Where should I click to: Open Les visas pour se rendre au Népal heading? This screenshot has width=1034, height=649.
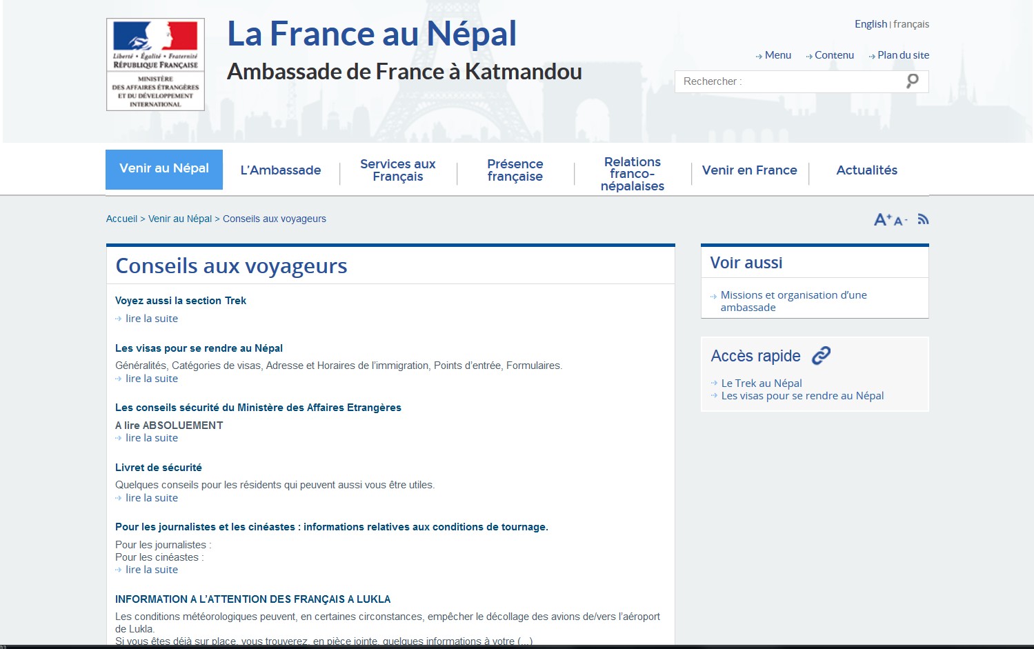(x=199, y=348)
